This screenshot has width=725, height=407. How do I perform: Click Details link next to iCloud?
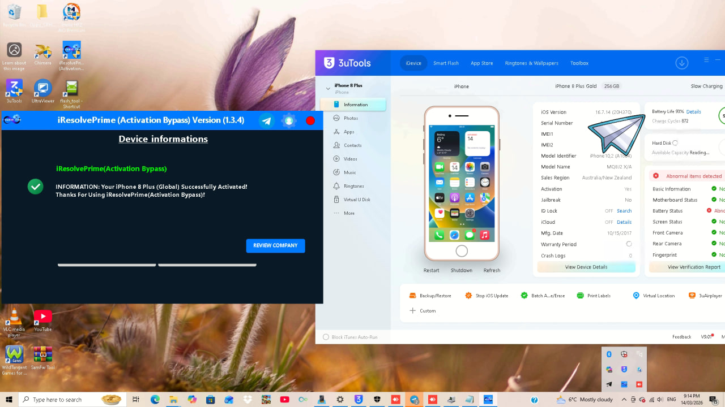pos(624,222)
